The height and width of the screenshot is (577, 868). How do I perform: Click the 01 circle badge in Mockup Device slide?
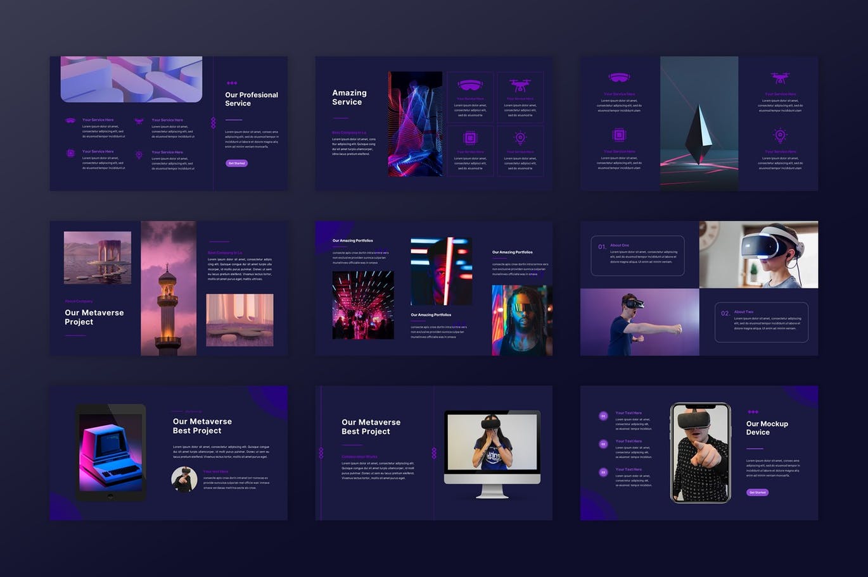603,416
